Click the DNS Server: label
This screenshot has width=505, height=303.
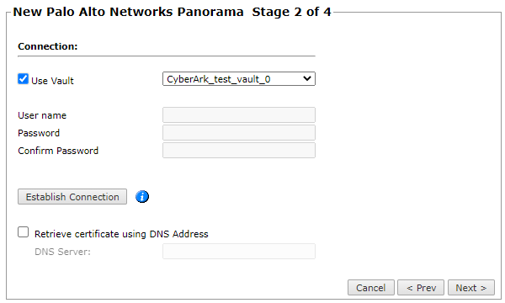(62, 252)
